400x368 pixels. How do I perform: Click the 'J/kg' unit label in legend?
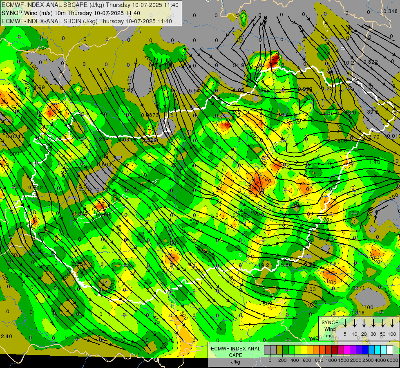click(x=235, y=361)
